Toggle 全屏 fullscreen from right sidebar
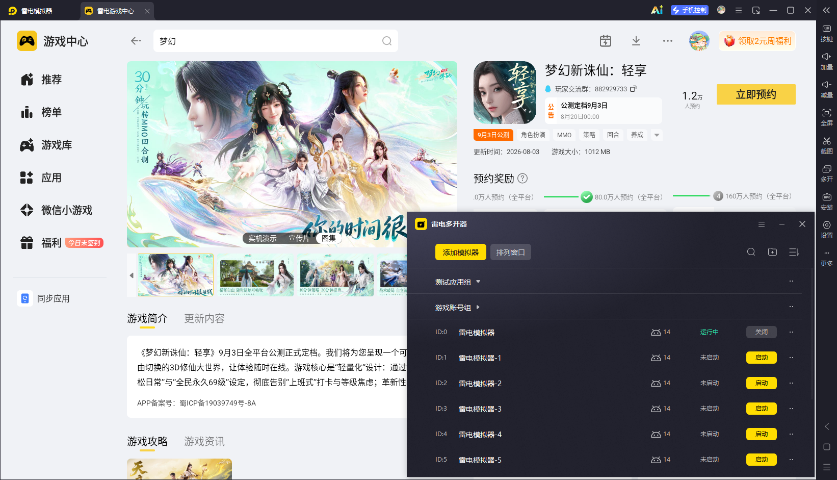837x480 pixels. [827, 118]
